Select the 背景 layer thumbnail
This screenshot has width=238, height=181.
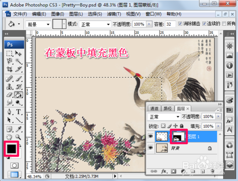tap(162, 148)
